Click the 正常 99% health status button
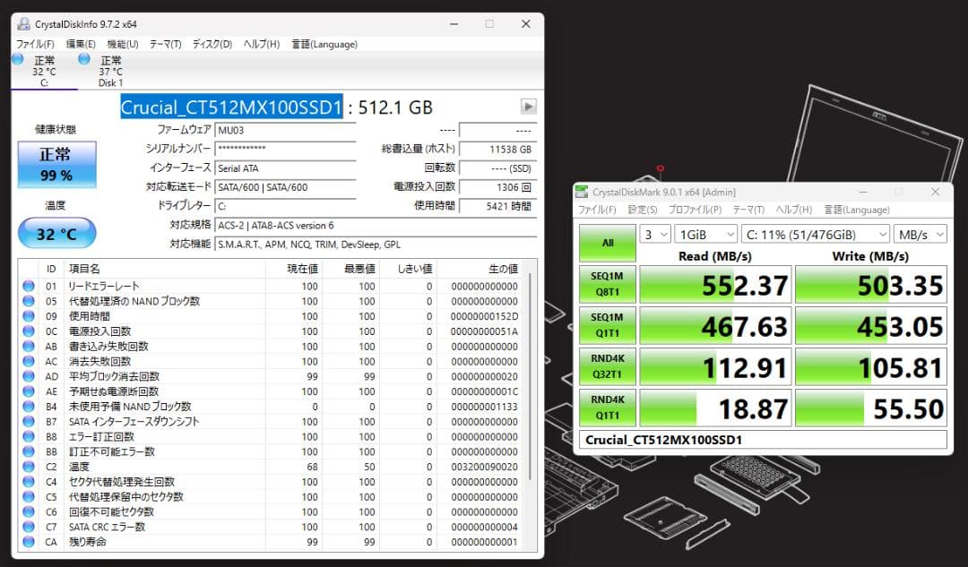The height and width of the screenshot is (567, 968). coord(56,165)
